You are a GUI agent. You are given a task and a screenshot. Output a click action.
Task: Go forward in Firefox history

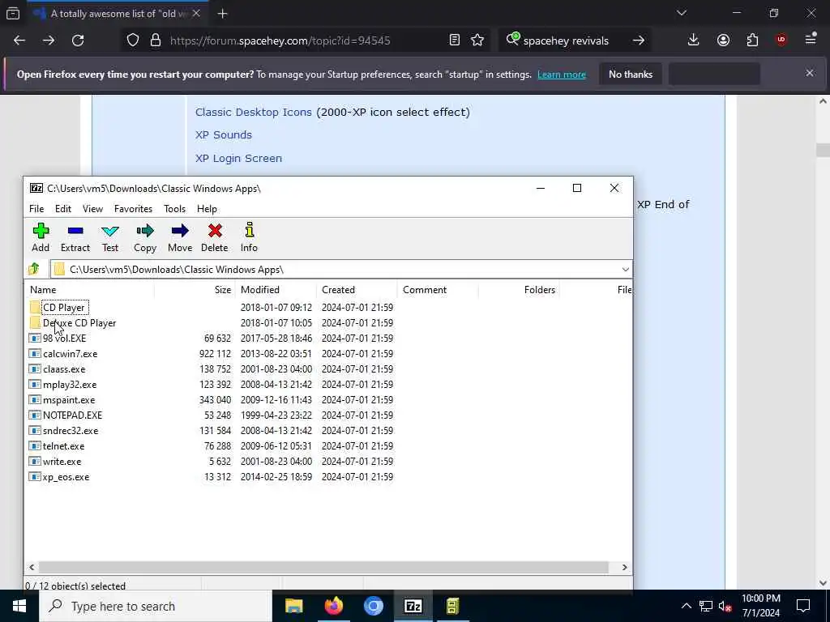(x=49, y=40)
